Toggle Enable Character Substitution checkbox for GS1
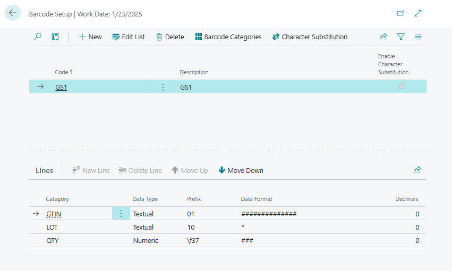The image size is (452, 271). [401, 86]
